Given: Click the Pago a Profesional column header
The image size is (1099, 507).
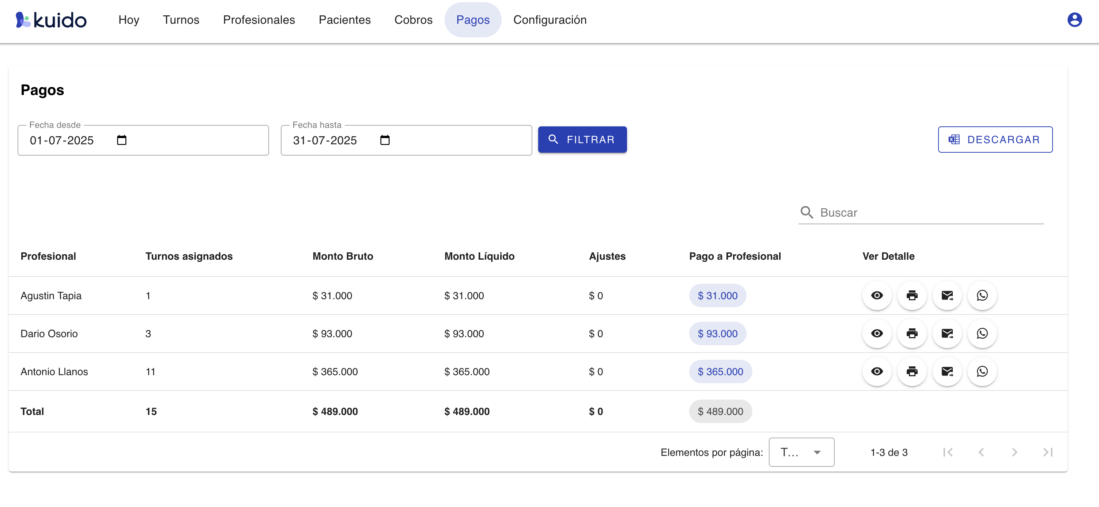Looking at the screenshot, I should [734, 256].
